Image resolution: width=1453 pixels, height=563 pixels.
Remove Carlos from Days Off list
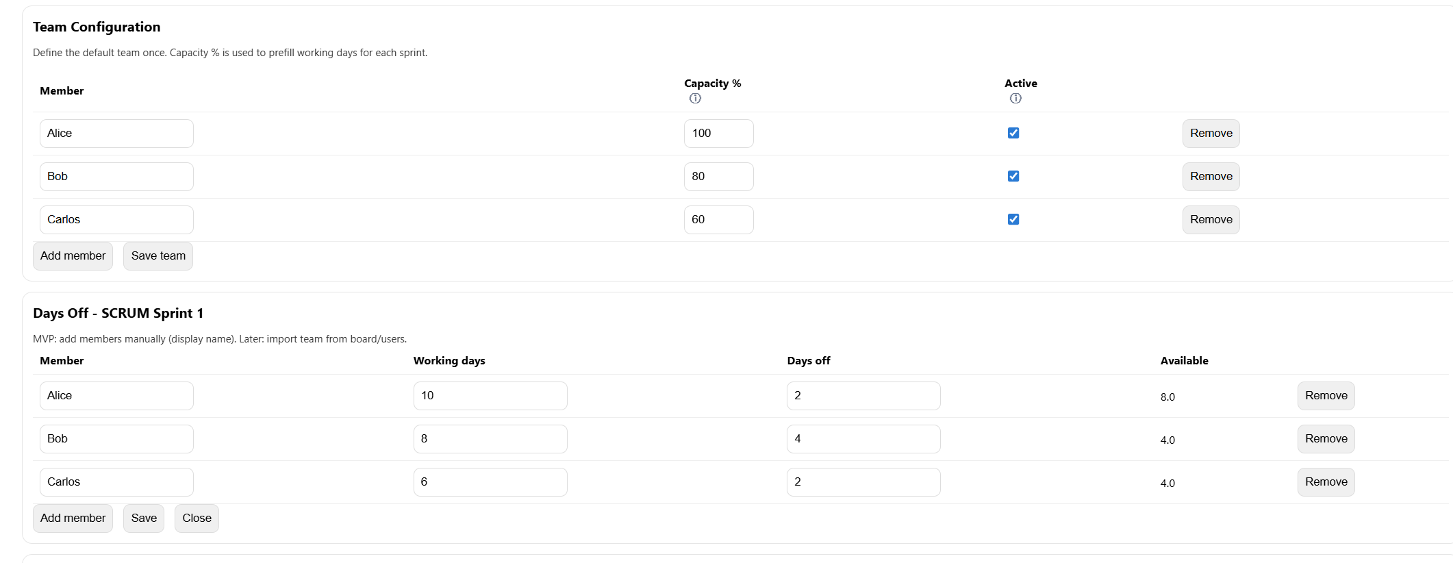(x=1326, y=482)
